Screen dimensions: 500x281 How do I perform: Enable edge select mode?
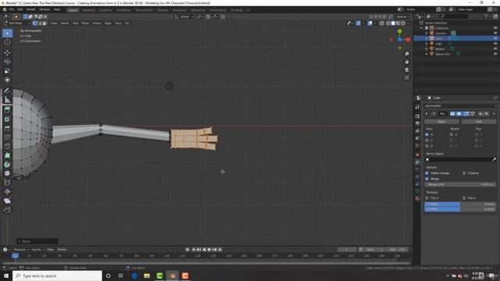[x=40, y=23]
